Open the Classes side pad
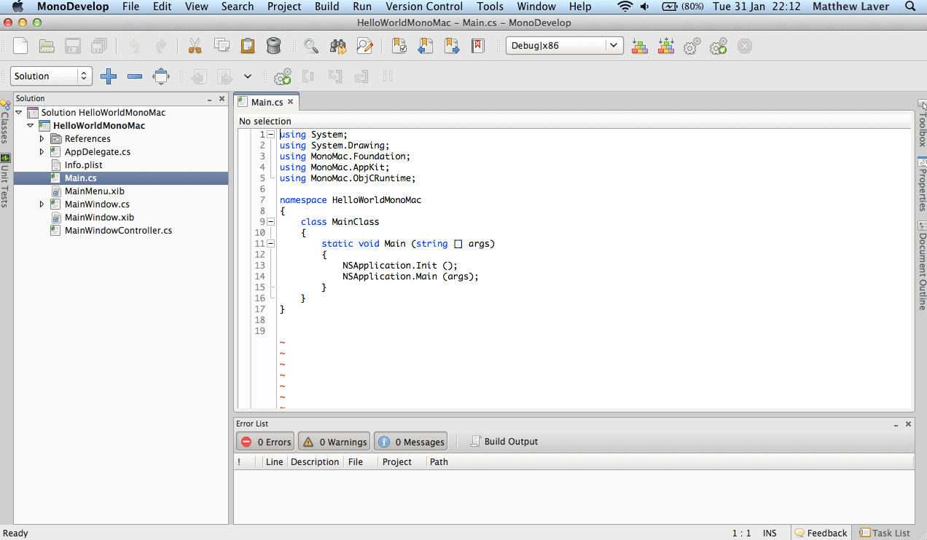The width and height of the screenshot is (927, 540). [5, 122]
